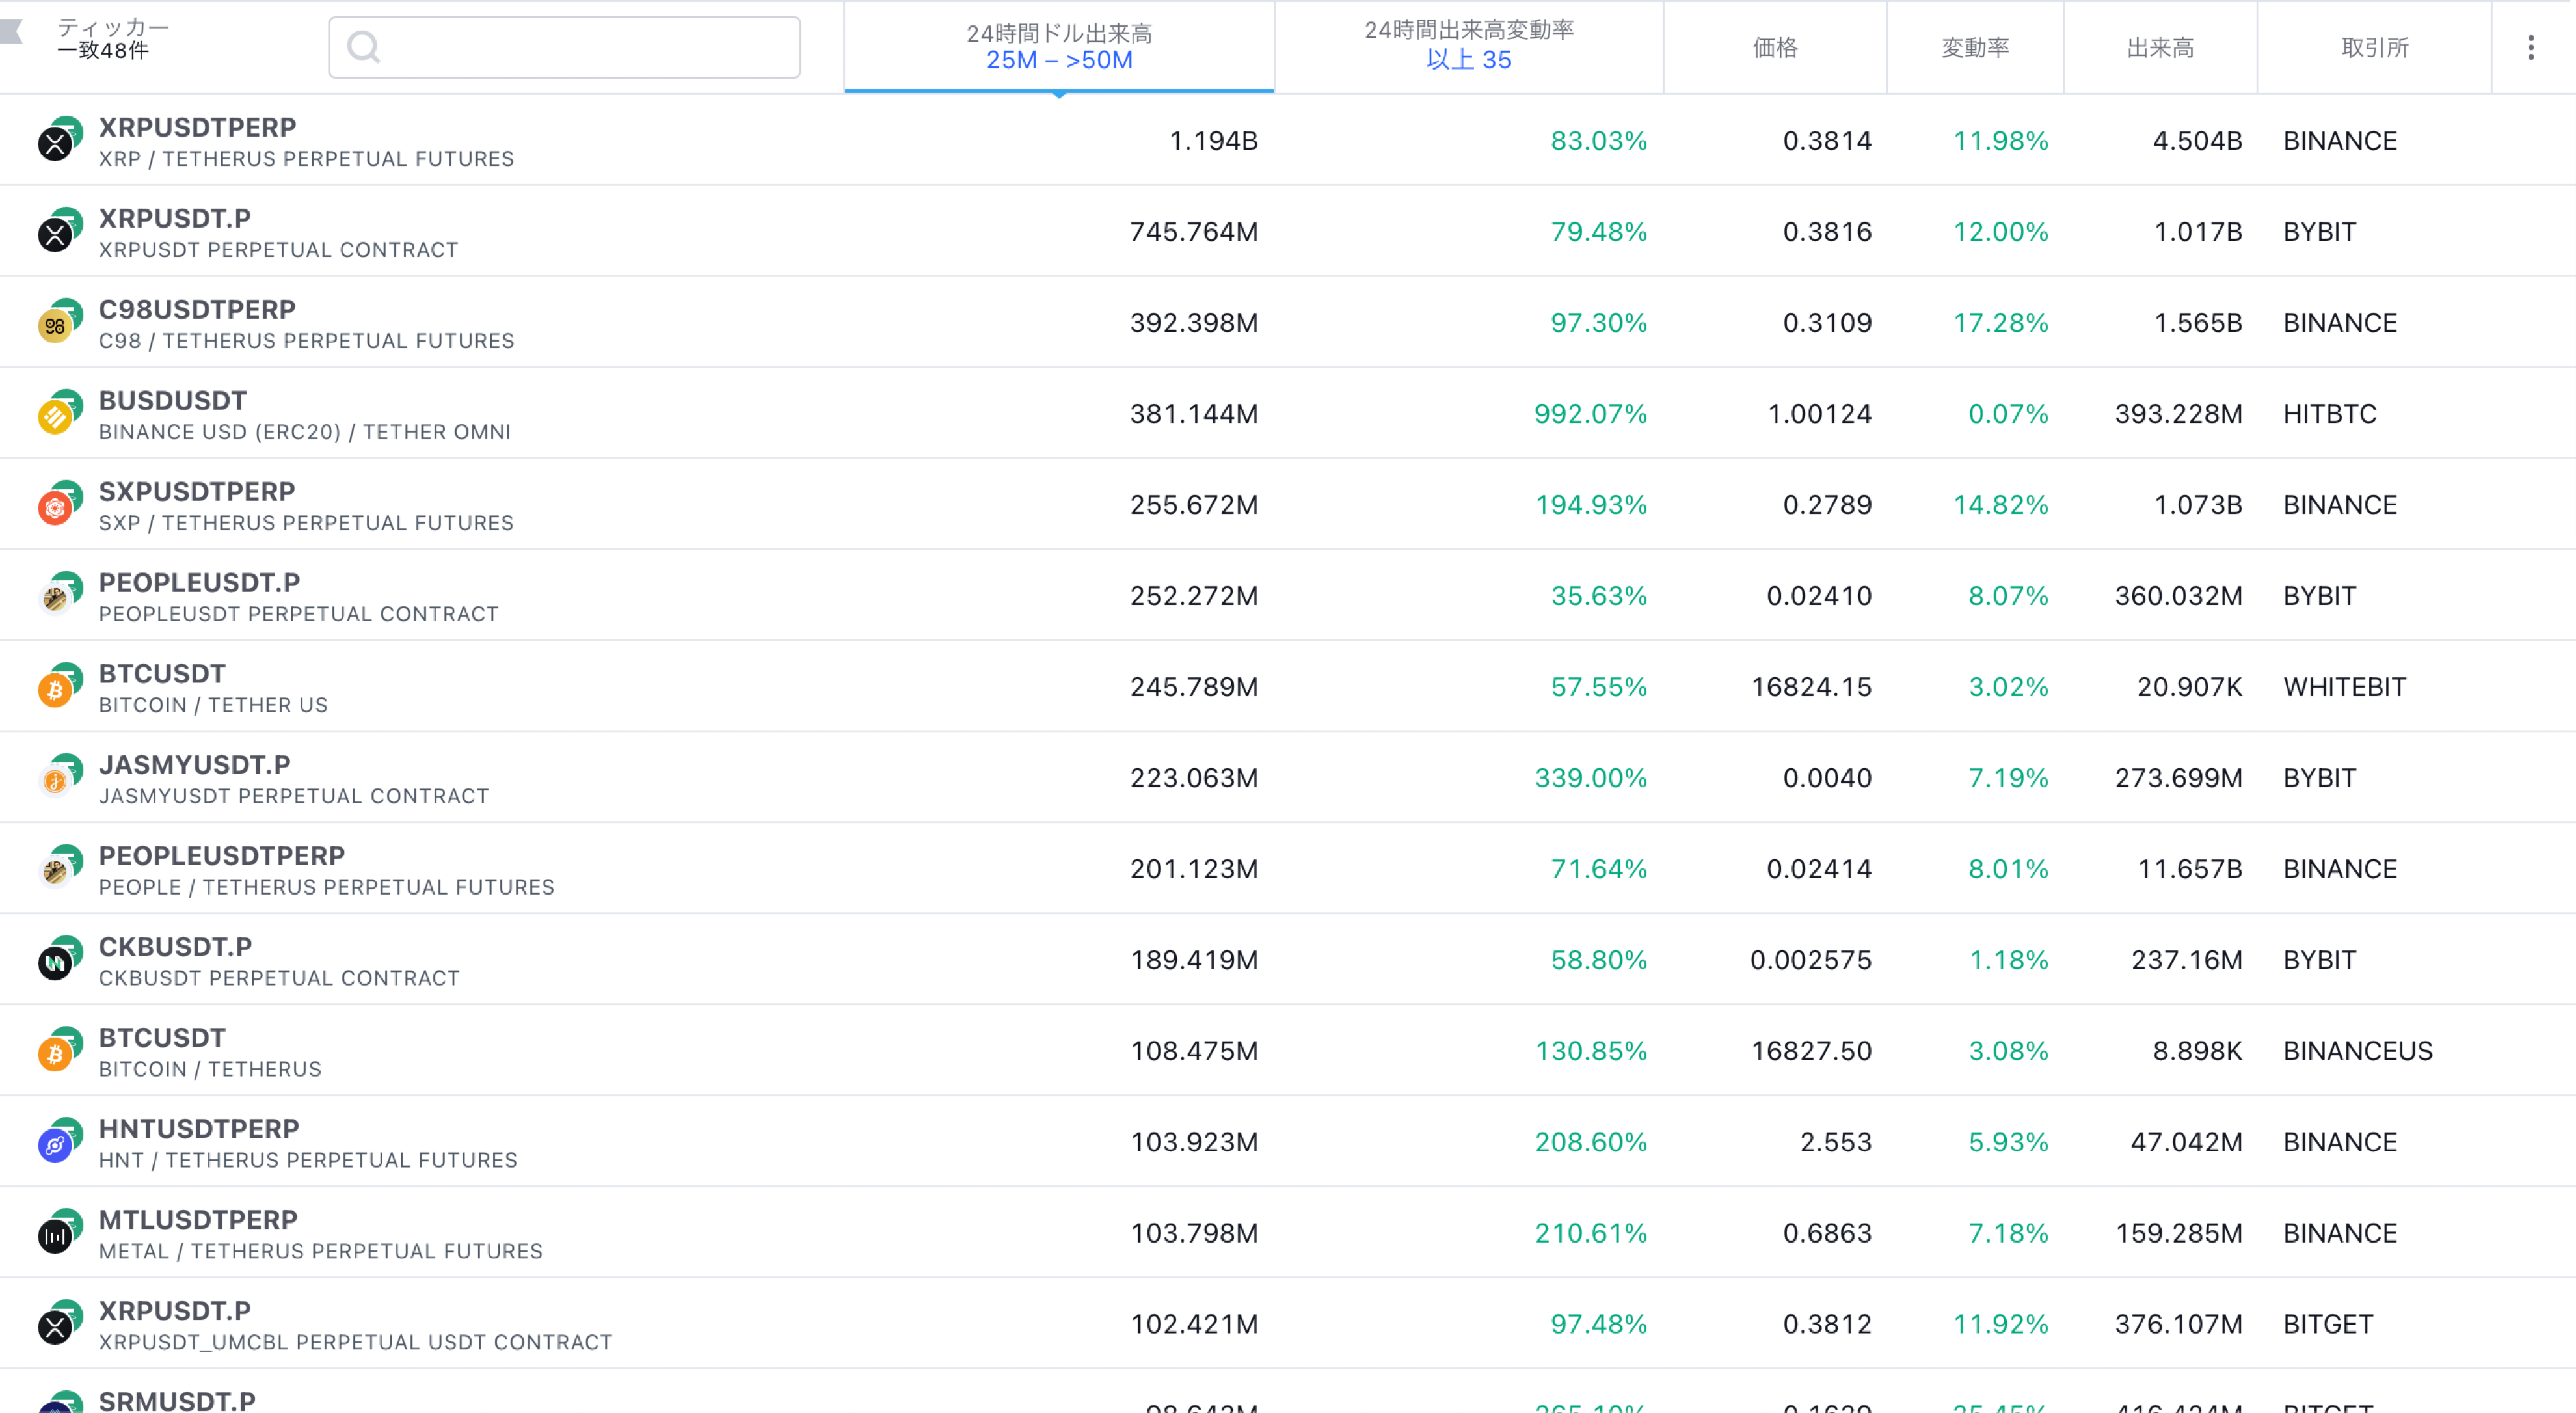2576x1413 pixels.
Task: Click the 992.07% volume change value
Action: click(x=1590, y=413)
